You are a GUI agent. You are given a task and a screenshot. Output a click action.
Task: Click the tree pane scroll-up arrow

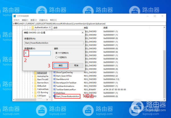pyautogui.click(x=50, y=27)
